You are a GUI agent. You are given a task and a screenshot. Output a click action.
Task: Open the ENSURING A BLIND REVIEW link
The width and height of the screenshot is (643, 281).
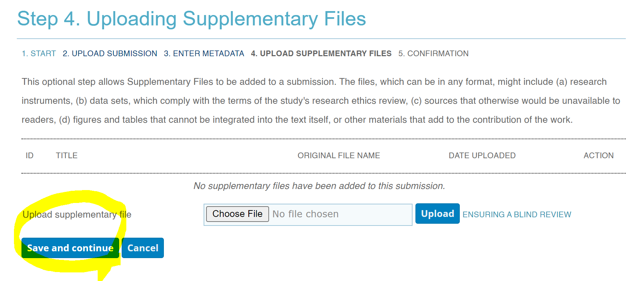tap(517, 214)
